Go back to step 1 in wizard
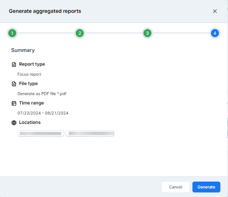 tap(12, 33)
